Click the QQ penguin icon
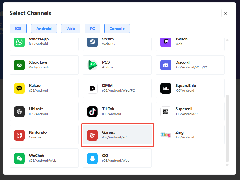Viewport: 240px width, 180px height. click(x=92, y=158)
